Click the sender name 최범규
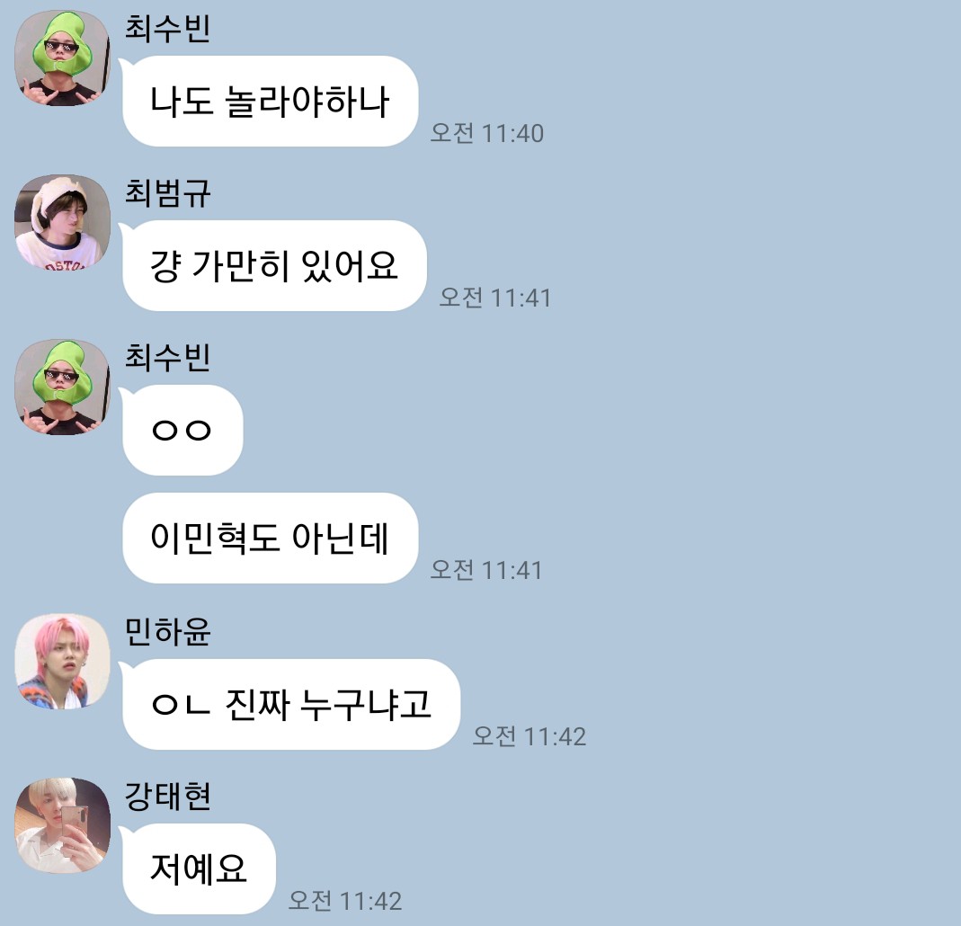 click(168, 192)
